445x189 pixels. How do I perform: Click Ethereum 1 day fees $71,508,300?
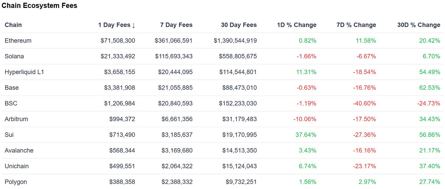[118, 41]
